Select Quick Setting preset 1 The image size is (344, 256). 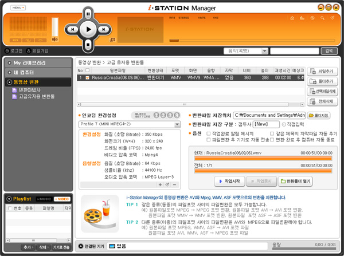(x=156, y=115)
